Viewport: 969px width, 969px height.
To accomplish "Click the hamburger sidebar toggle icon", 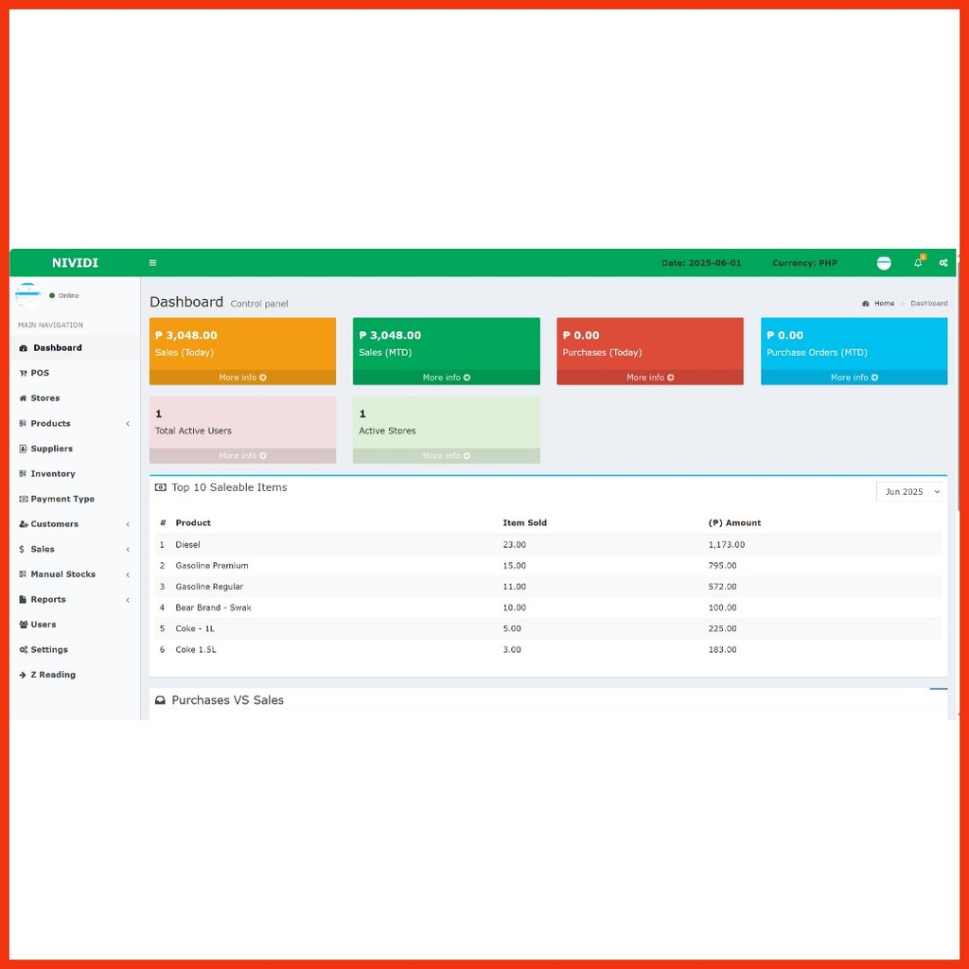I will tap(152, 263).
